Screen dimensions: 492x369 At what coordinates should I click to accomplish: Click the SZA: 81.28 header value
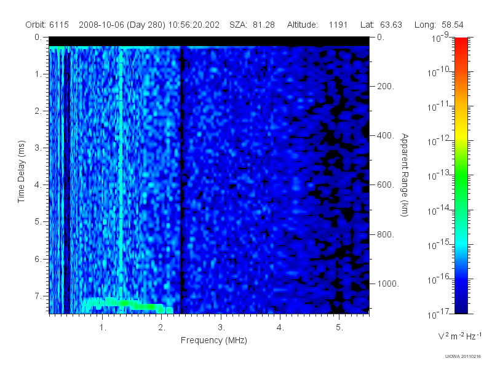(x=252, y=25)
